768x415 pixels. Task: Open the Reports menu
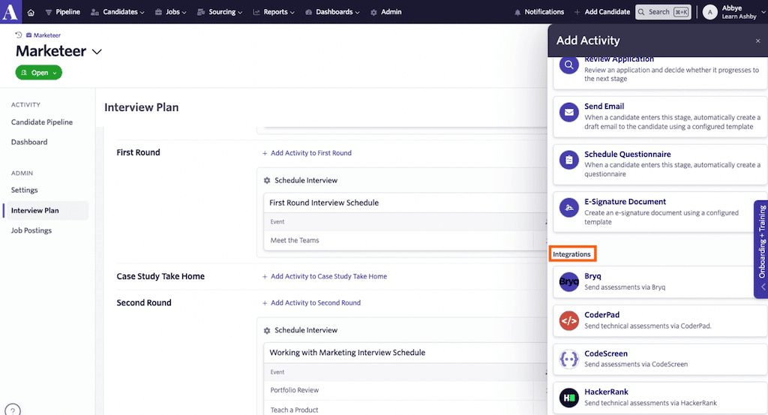(274, 12)
